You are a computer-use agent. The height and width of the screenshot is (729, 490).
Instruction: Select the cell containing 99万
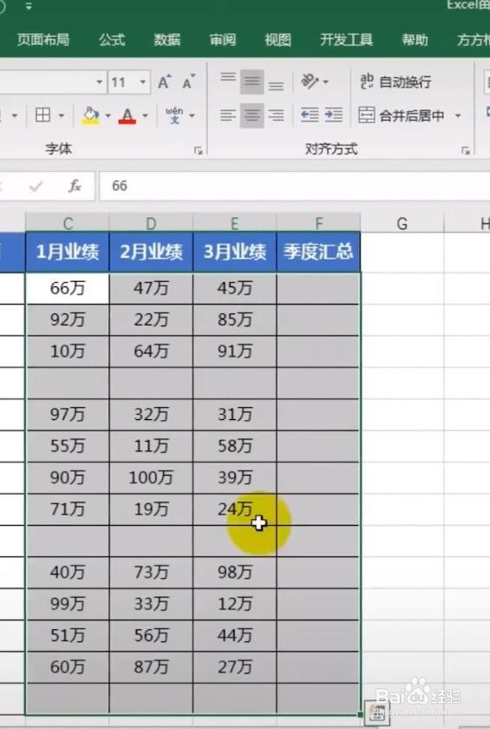click(68, 604)
